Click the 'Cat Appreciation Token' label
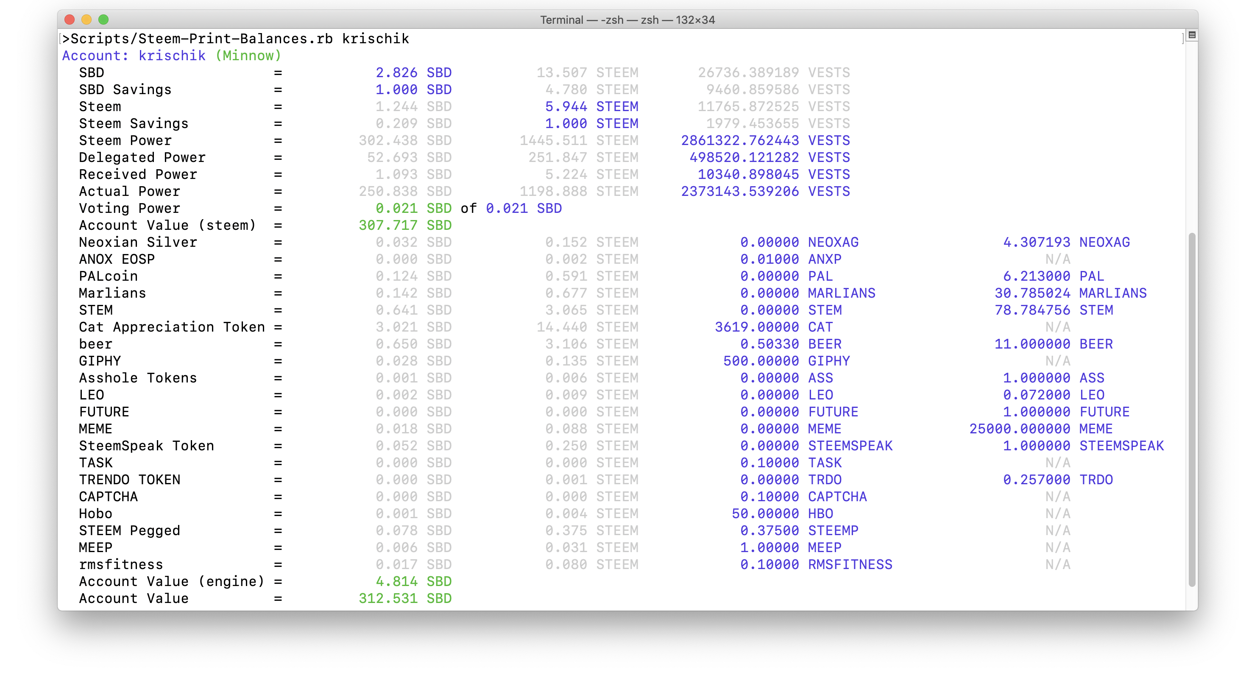Viewport: 1260px width, 681px height. (172, 327)
